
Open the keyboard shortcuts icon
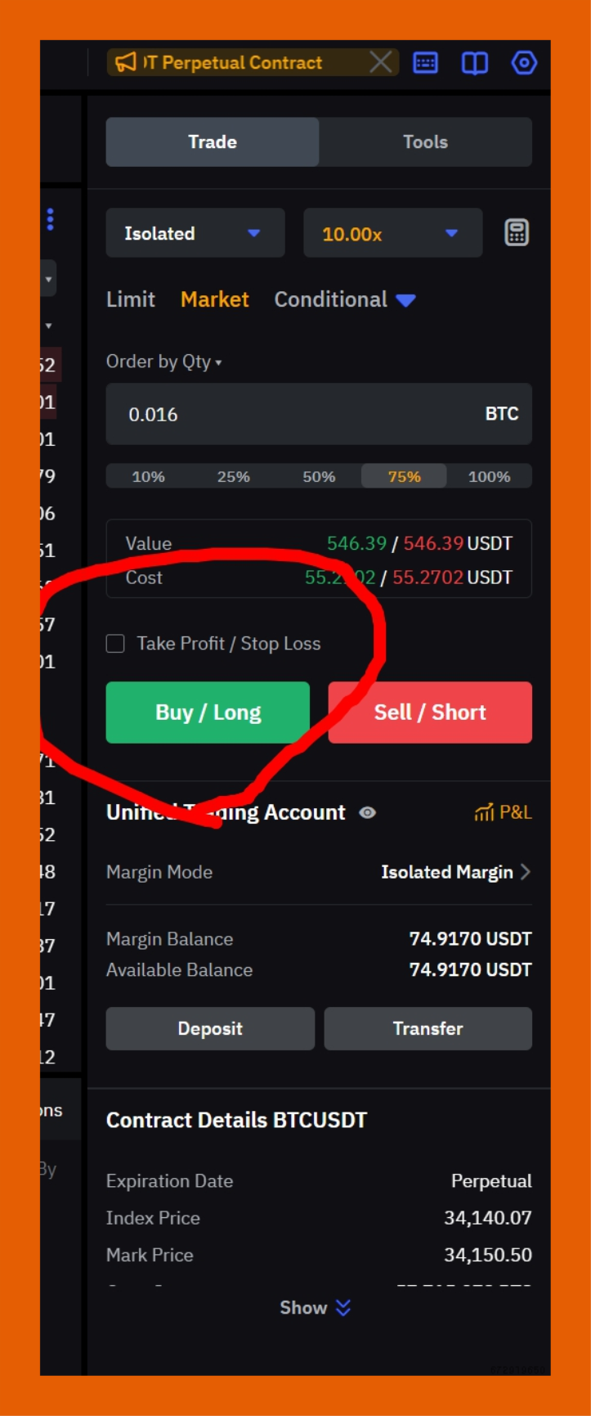coord(425,63)
